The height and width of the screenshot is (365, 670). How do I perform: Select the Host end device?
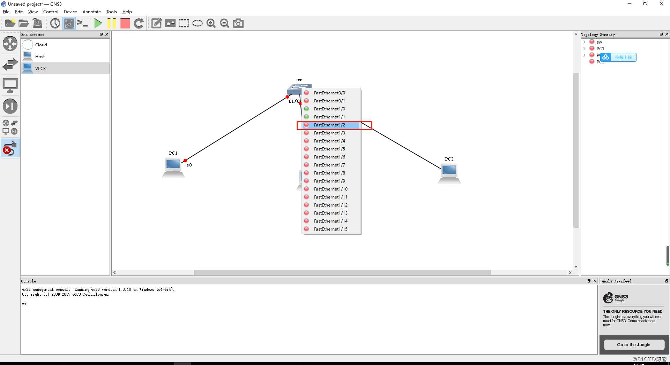(x=65, y=56)
